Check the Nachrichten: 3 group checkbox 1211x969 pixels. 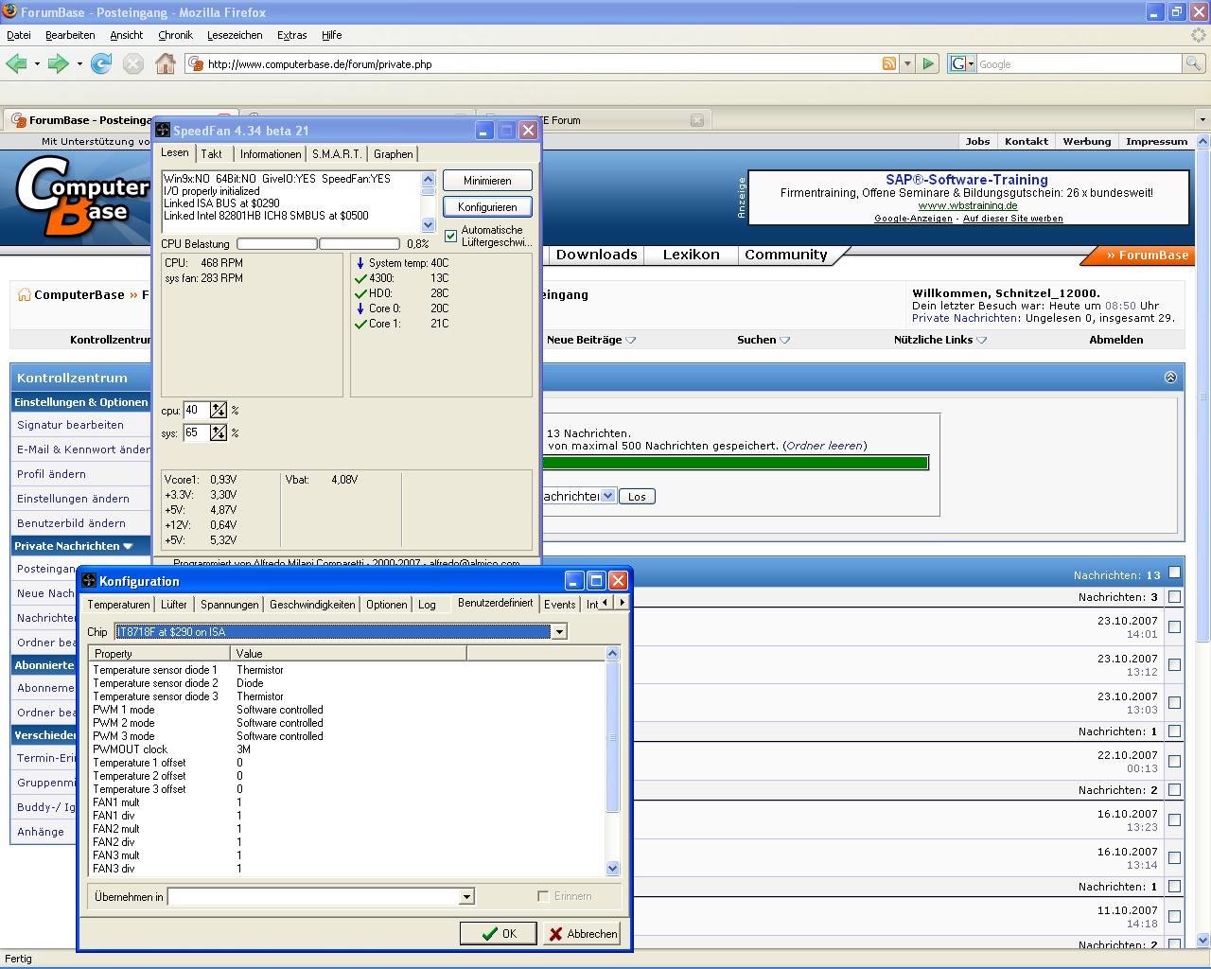[x=1174, y=597]
